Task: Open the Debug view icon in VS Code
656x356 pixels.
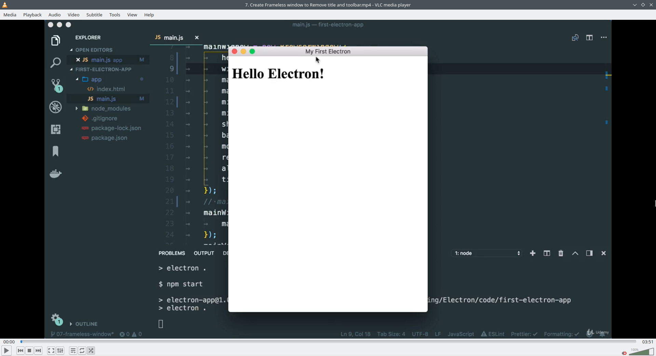Action: (x=55, y=107)
